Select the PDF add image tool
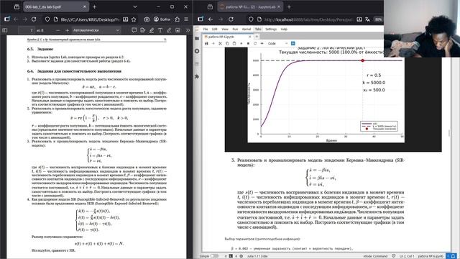This screenshot has height=259, width=460. click(x=178, y=30)
